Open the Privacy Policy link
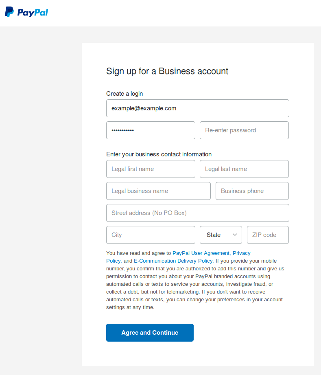 pyautogui.click(x=241, y=253)
